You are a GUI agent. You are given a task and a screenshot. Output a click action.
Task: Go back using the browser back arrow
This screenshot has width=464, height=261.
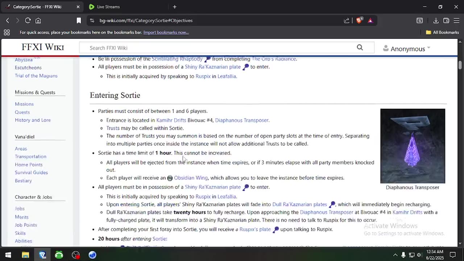click(8, 21)
